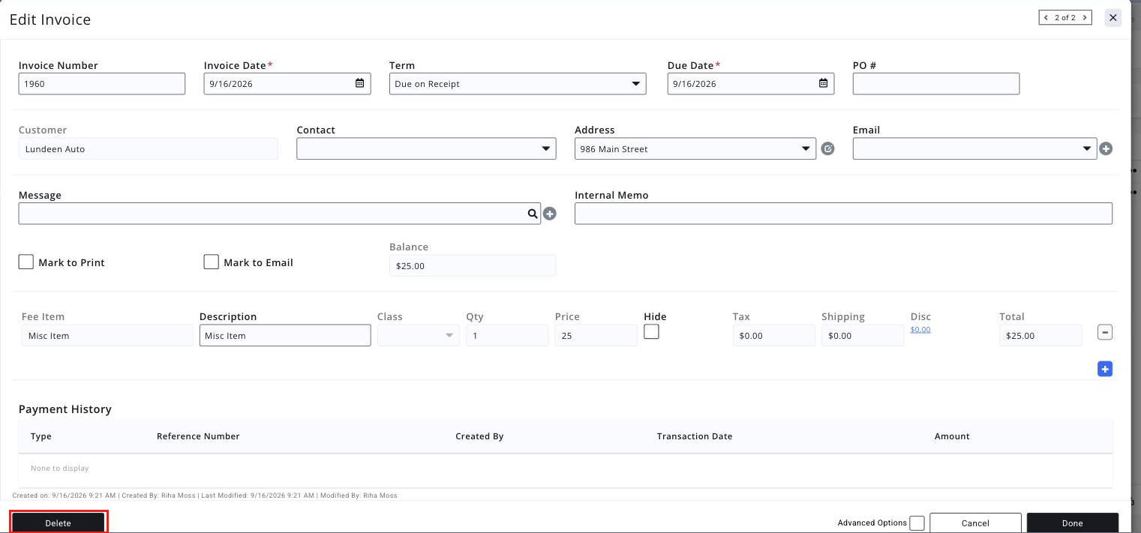Image resolution: width=1141 pixels, height=533 pixels.
Task: Open the $0.00 discount link
Action: (x=920, y=329)
